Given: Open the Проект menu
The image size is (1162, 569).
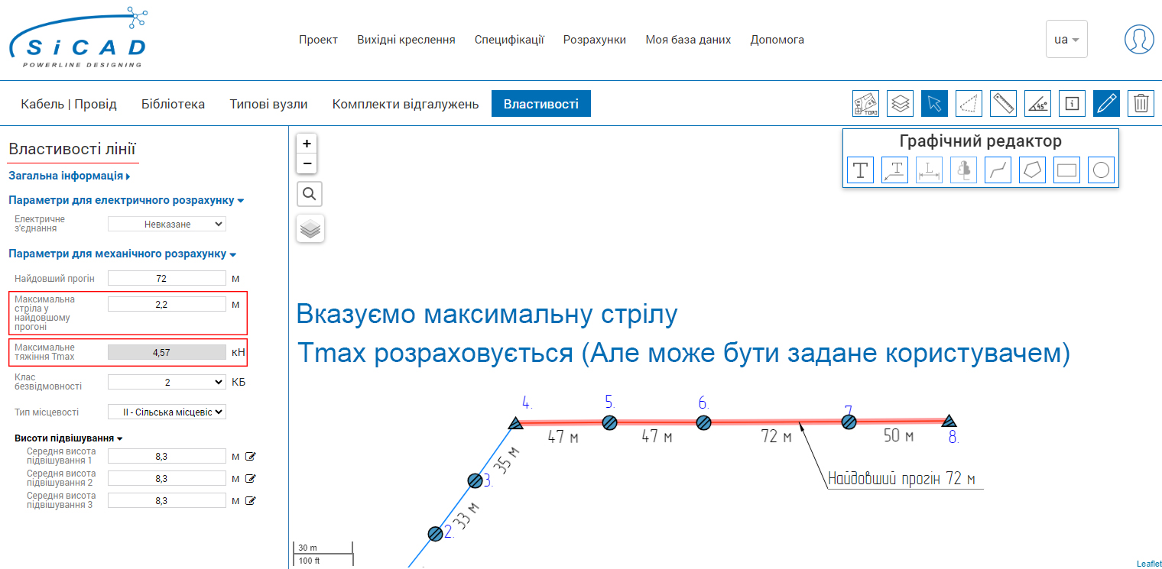Looking at the screenshot, I should pyautogui.click(x=318, y=40).
